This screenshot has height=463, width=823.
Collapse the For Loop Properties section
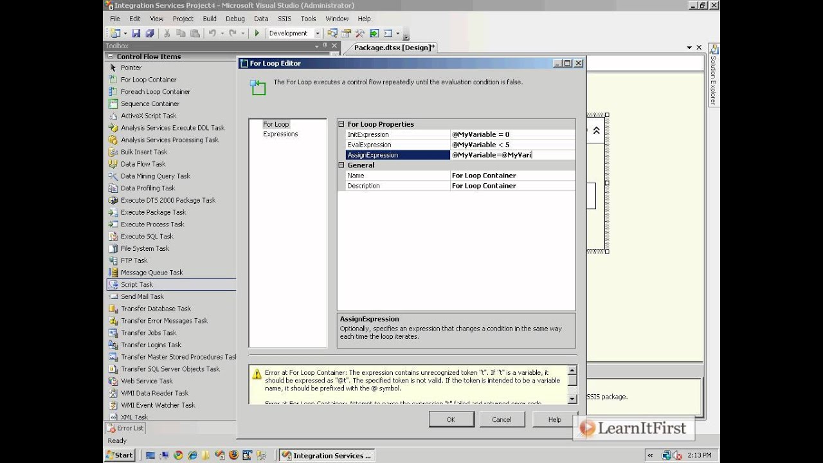click(341, 124)
